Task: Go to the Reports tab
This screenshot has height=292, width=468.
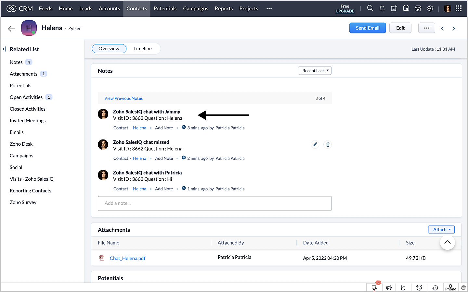Action: [224, 8]
